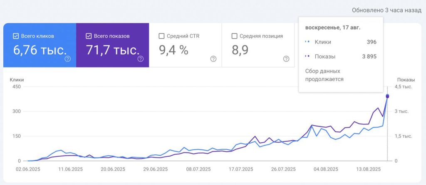Viewport: 426px width, 185px height.
Task: Click the 13.08.2025 date axis label
Action: tap(369, 169)
